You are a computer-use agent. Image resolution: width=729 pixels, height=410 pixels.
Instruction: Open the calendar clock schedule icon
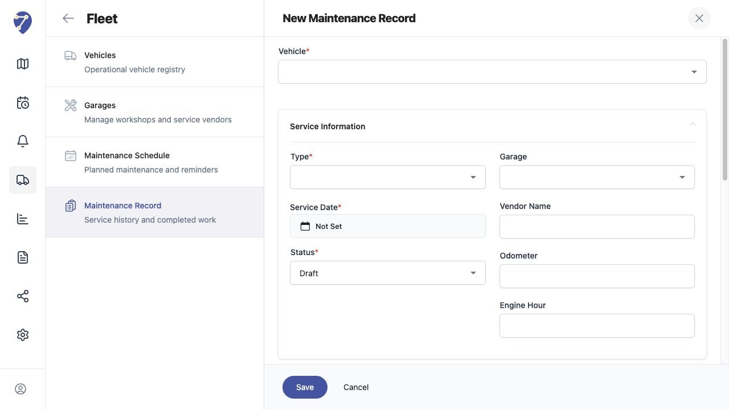23,102
